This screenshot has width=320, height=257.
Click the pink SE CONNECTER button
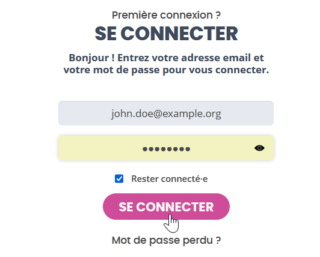tap(166, 207)
